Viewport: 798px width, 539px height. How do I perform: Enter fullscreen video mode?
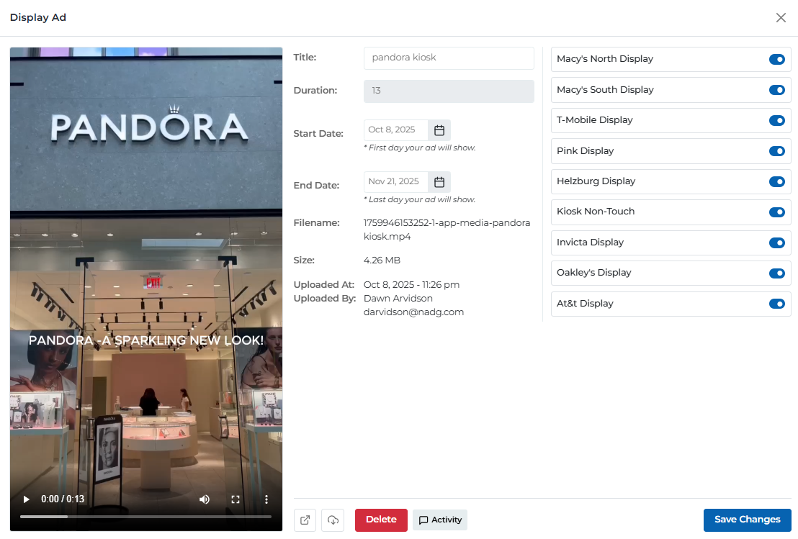(236, 499)
